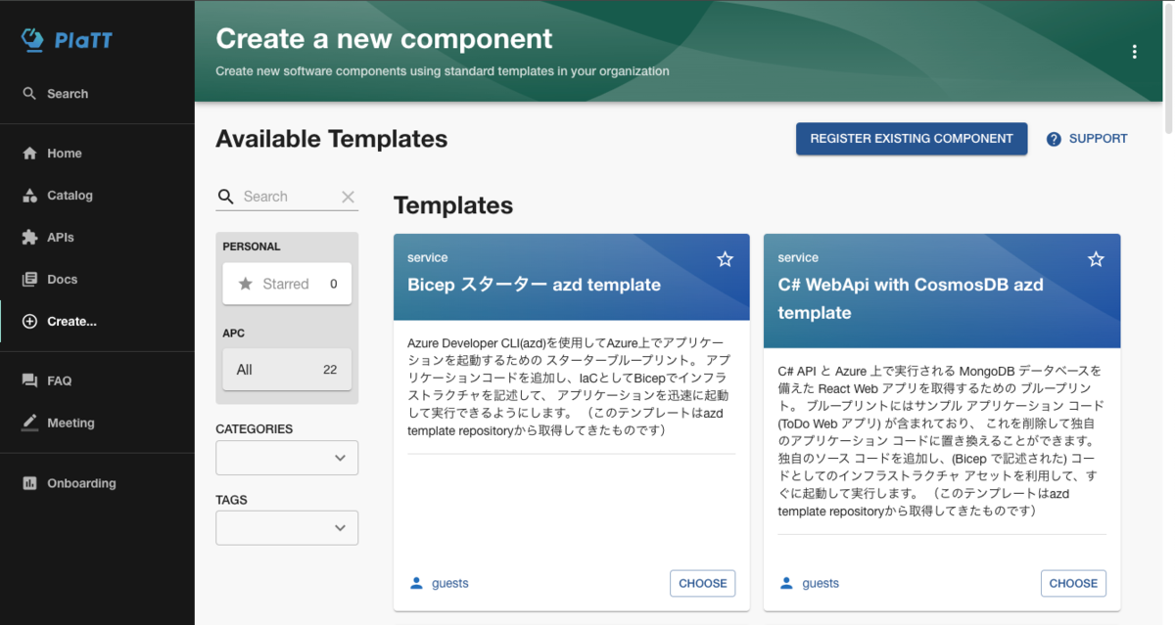Screen dimensions: 1175x625
Task: Click Register Existing Component button
Action: (912, 139)
